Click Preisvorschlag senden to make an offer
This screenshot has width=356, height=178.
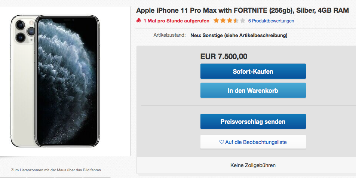[x=253, y=122]
